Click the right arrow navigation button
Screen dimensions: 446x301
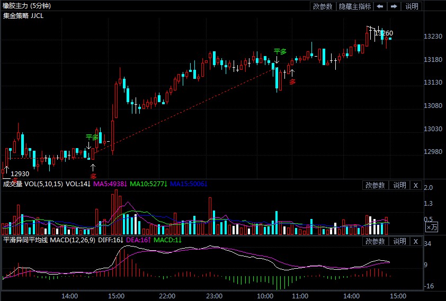click(x=394, y=6)
